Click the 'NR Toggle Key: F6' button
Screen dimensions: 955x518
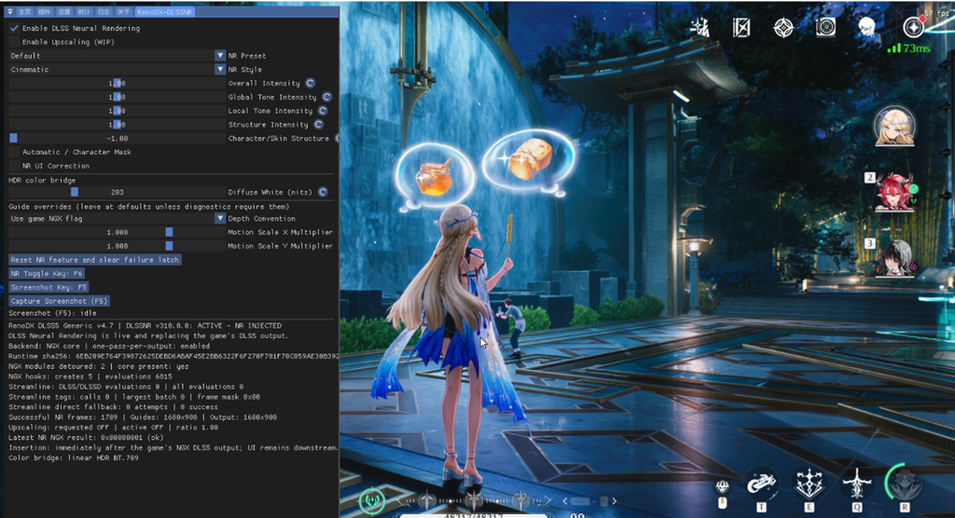pyautogui.click(x=47, y=273)
